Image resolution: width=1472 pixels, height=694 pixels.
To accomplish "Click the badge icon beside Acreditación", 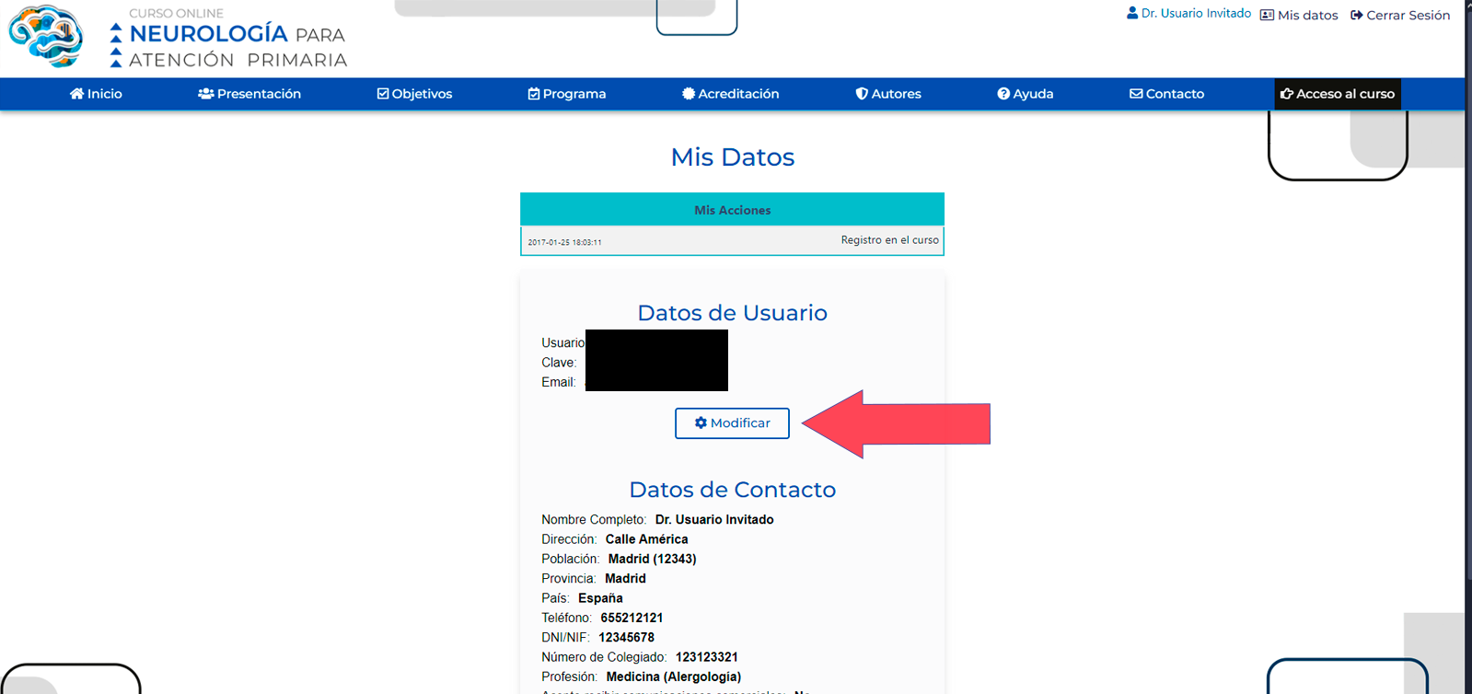I will click(x=688, y=94).
